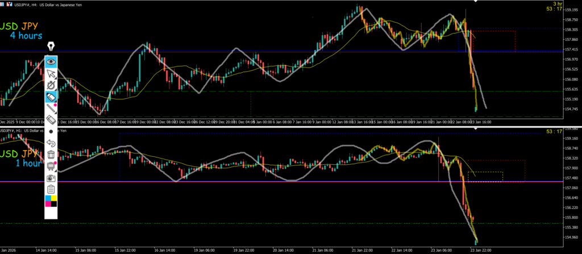Pick the eraser tool
Viewport: 582px width, 254px height.
point(51,120)
